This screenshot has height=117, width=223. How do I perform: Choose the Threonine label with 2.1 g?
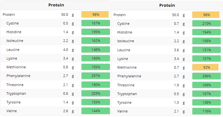(15, 85)
